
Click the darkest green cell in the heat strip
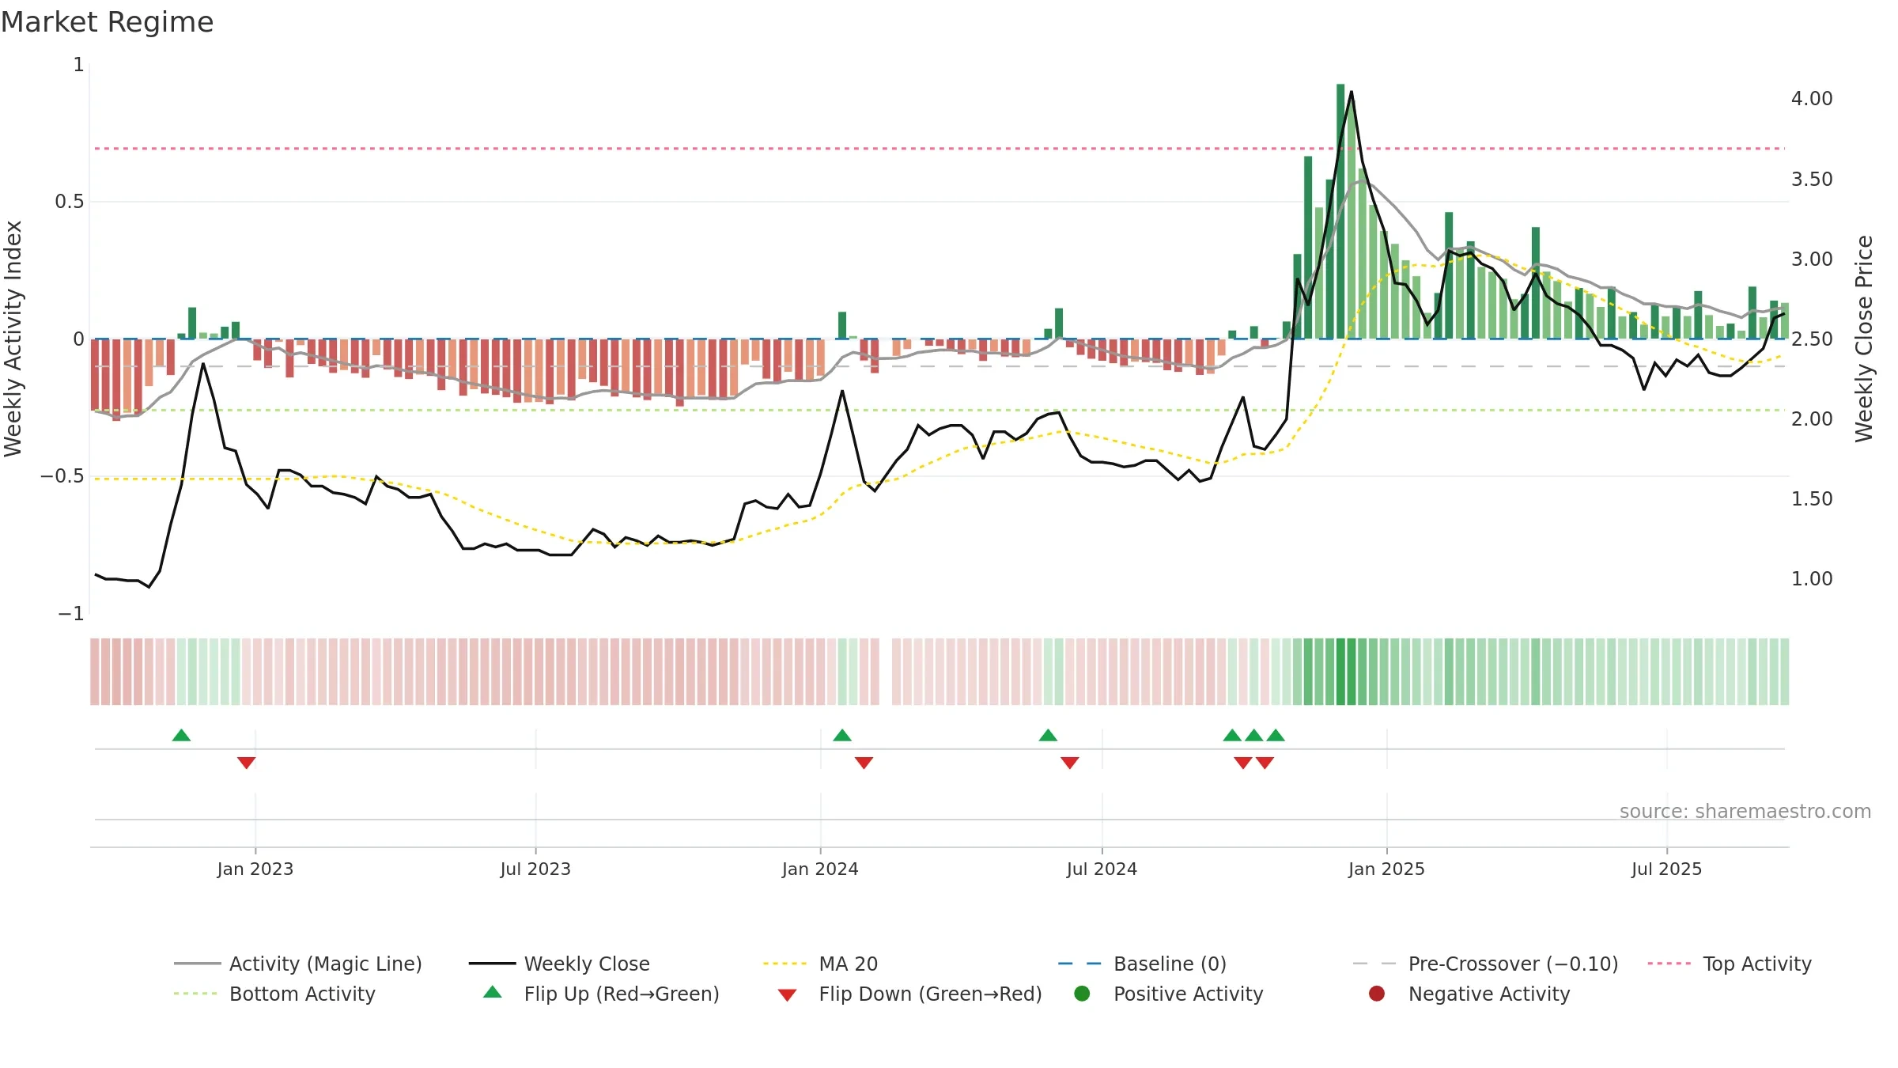pos(1340,672)
